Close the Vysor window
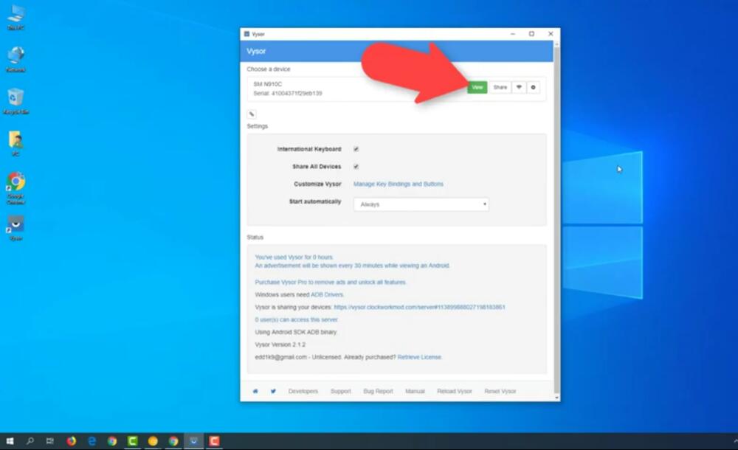The width and height of the screenshot is (738, 450). 551,34
